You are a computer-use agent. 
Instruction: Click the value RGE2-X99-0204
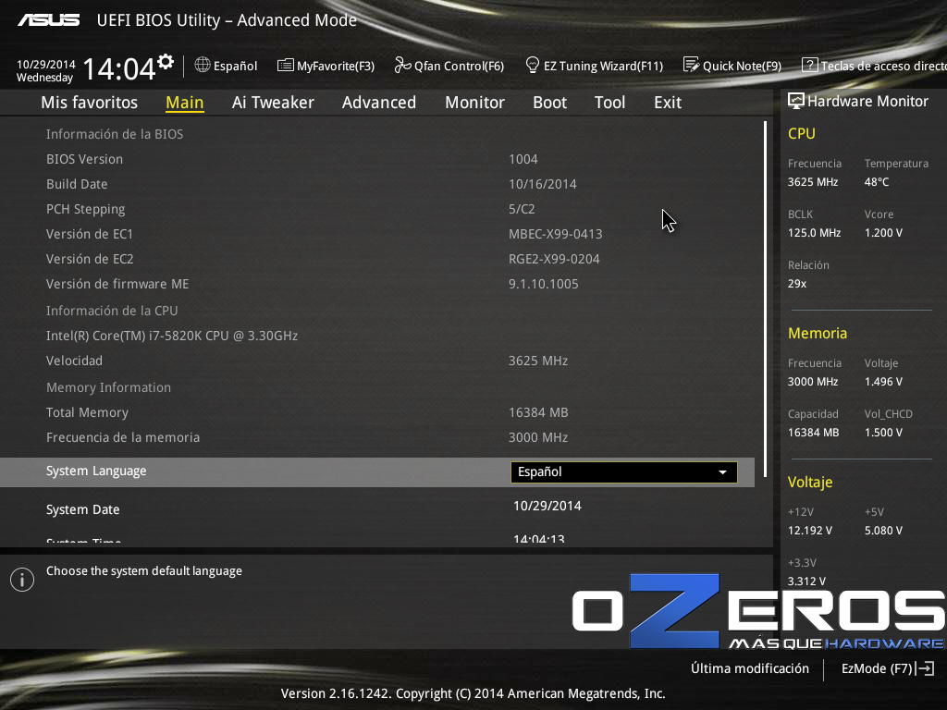coord(555,259)
